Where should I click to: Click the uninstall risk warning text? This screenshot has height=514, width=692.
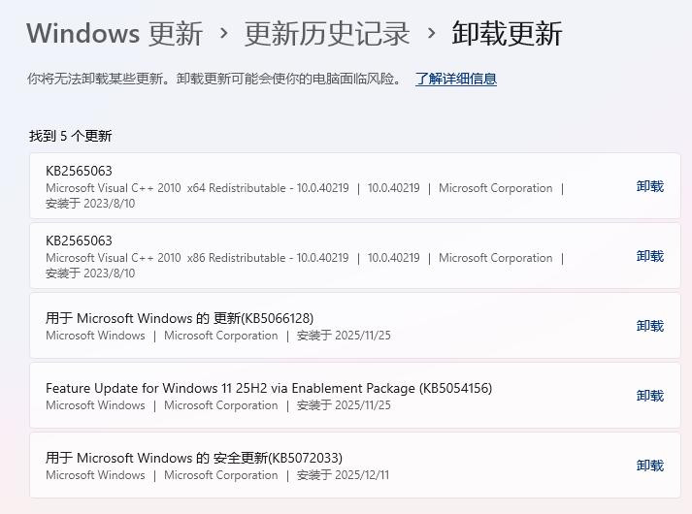coord(214,79)
